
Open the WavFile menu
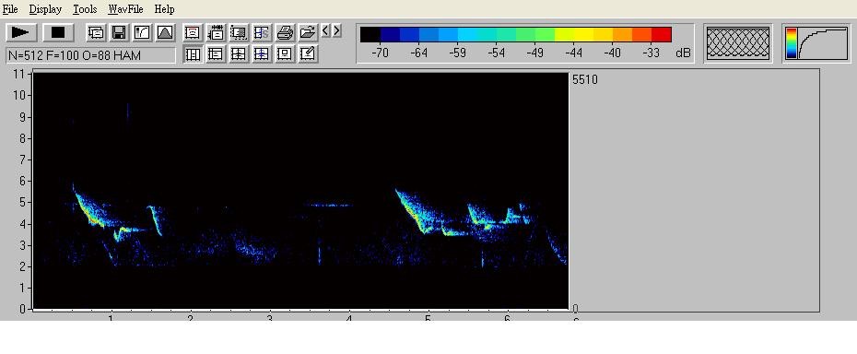[x=125, y=9]
